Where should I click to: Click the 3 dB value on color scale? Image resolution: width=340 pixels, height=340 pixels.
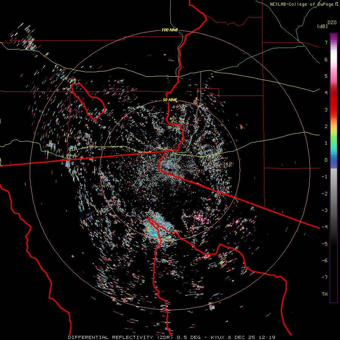[326, 110]
